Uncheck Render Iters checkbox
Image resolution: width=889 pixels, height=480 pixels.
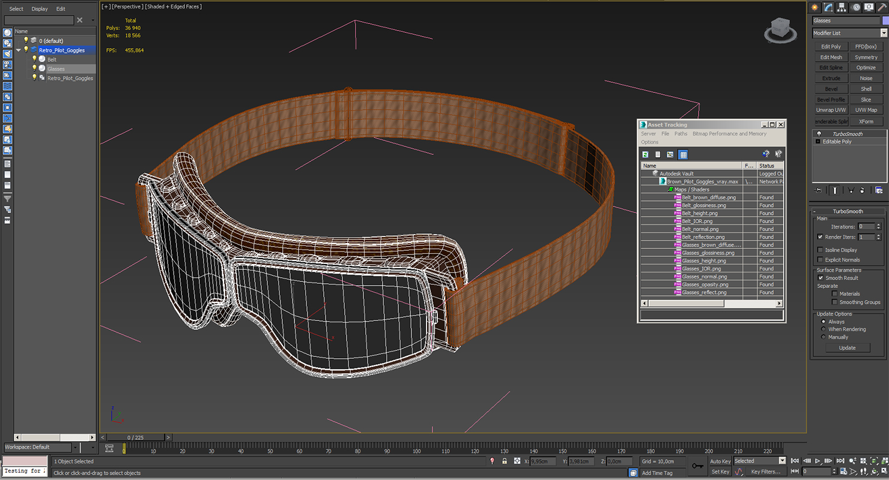(821, 237)
